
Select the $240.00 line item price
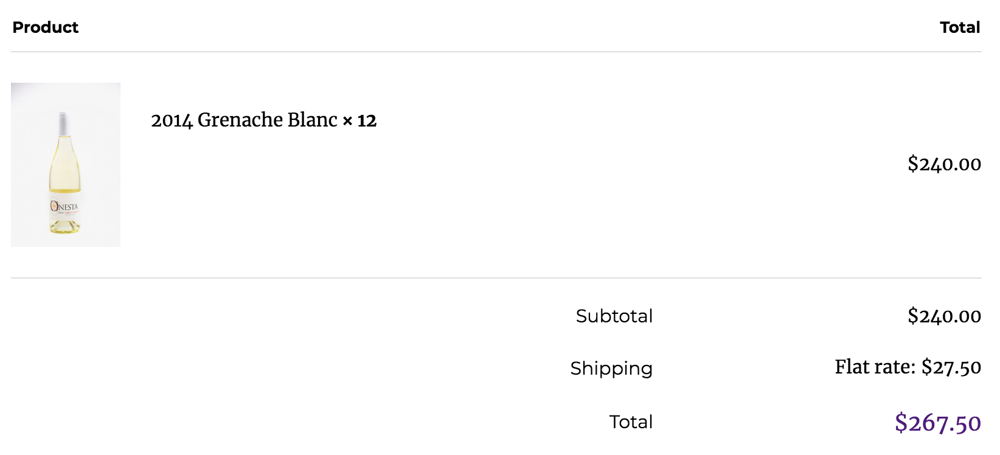tap(944, 164)
